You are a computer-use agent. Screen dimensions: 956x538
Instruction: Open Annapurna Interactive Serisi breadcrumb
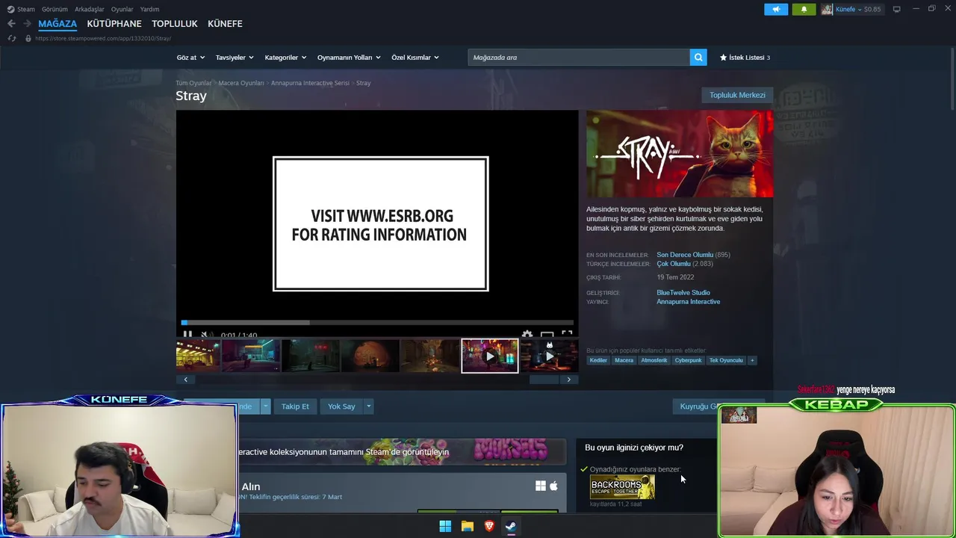310,83
